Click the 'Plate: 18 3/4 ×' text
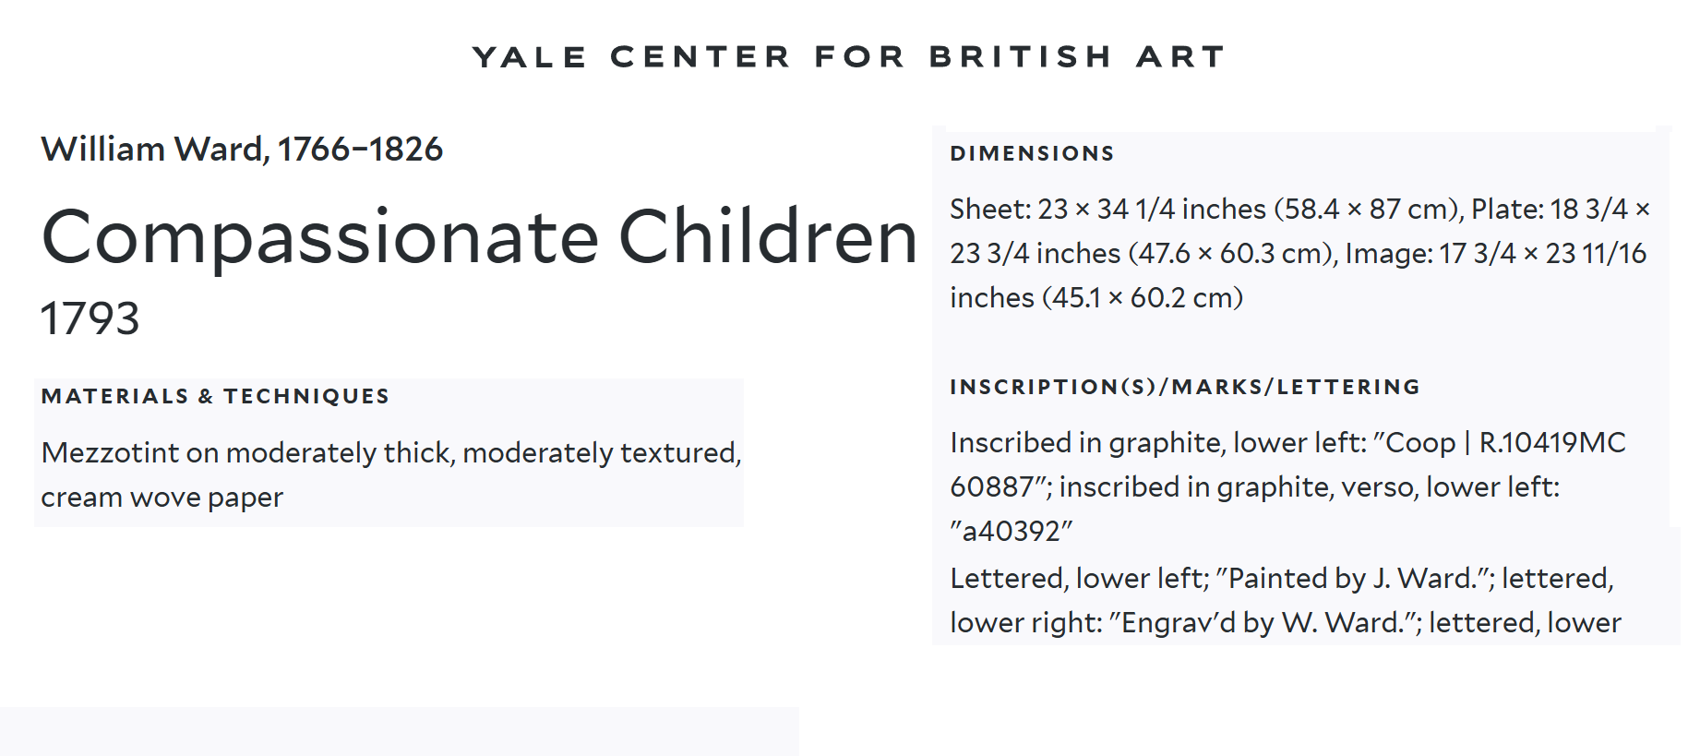The image size is (1688, 756). (1560, 210)
